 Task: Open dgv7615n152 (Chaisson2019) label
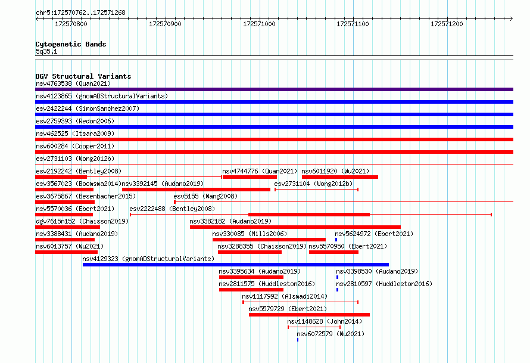[82, 221]
